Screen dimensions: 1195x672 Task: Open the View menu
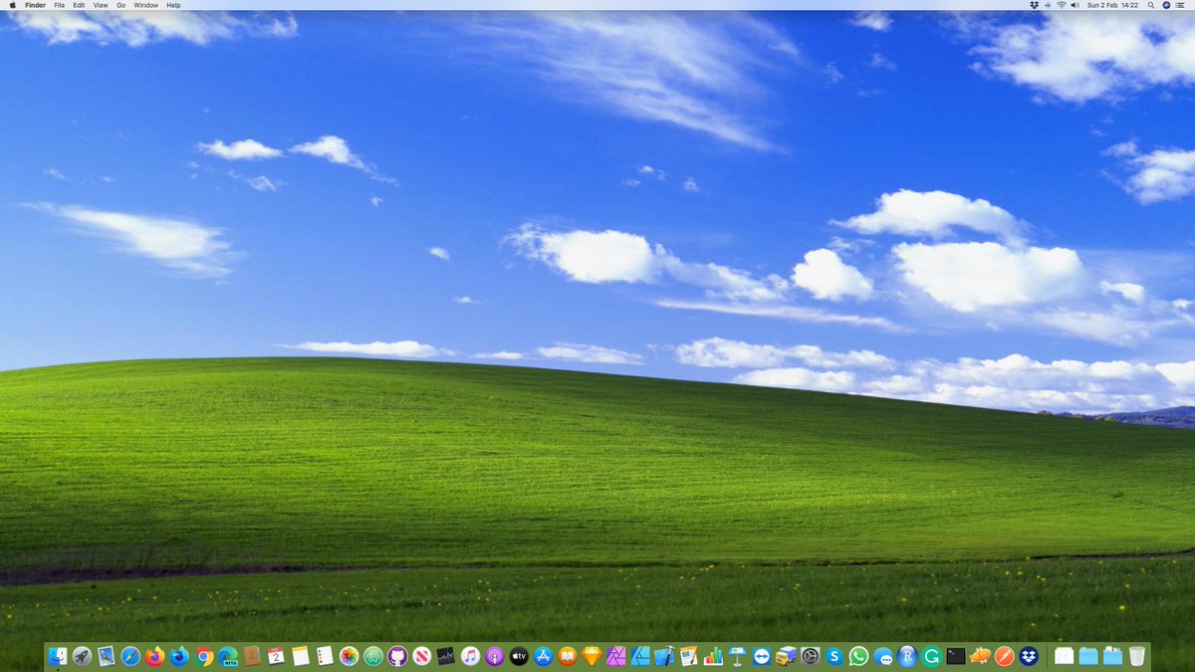tap(101, 5)
